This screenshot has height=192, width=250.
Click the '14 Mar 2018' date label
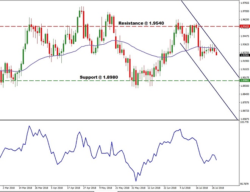(x=25, y=188)
